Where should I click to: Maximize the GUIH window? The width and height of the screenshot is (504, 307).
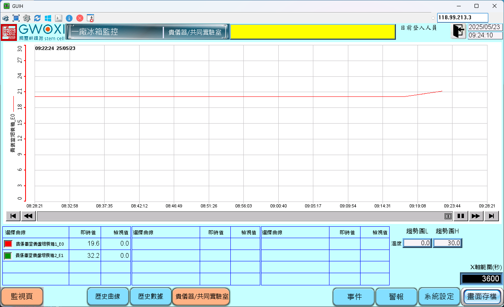click(476, 6)
